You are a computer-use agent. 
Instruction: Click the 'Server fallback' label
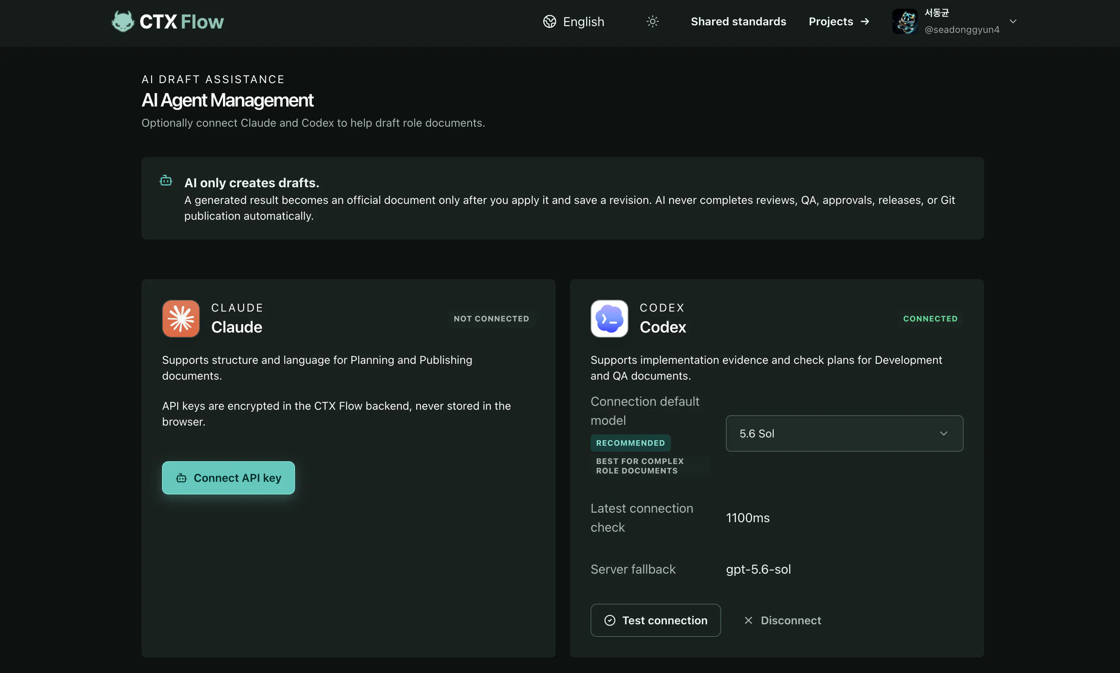pyautogui.click(x=633, y=569)
